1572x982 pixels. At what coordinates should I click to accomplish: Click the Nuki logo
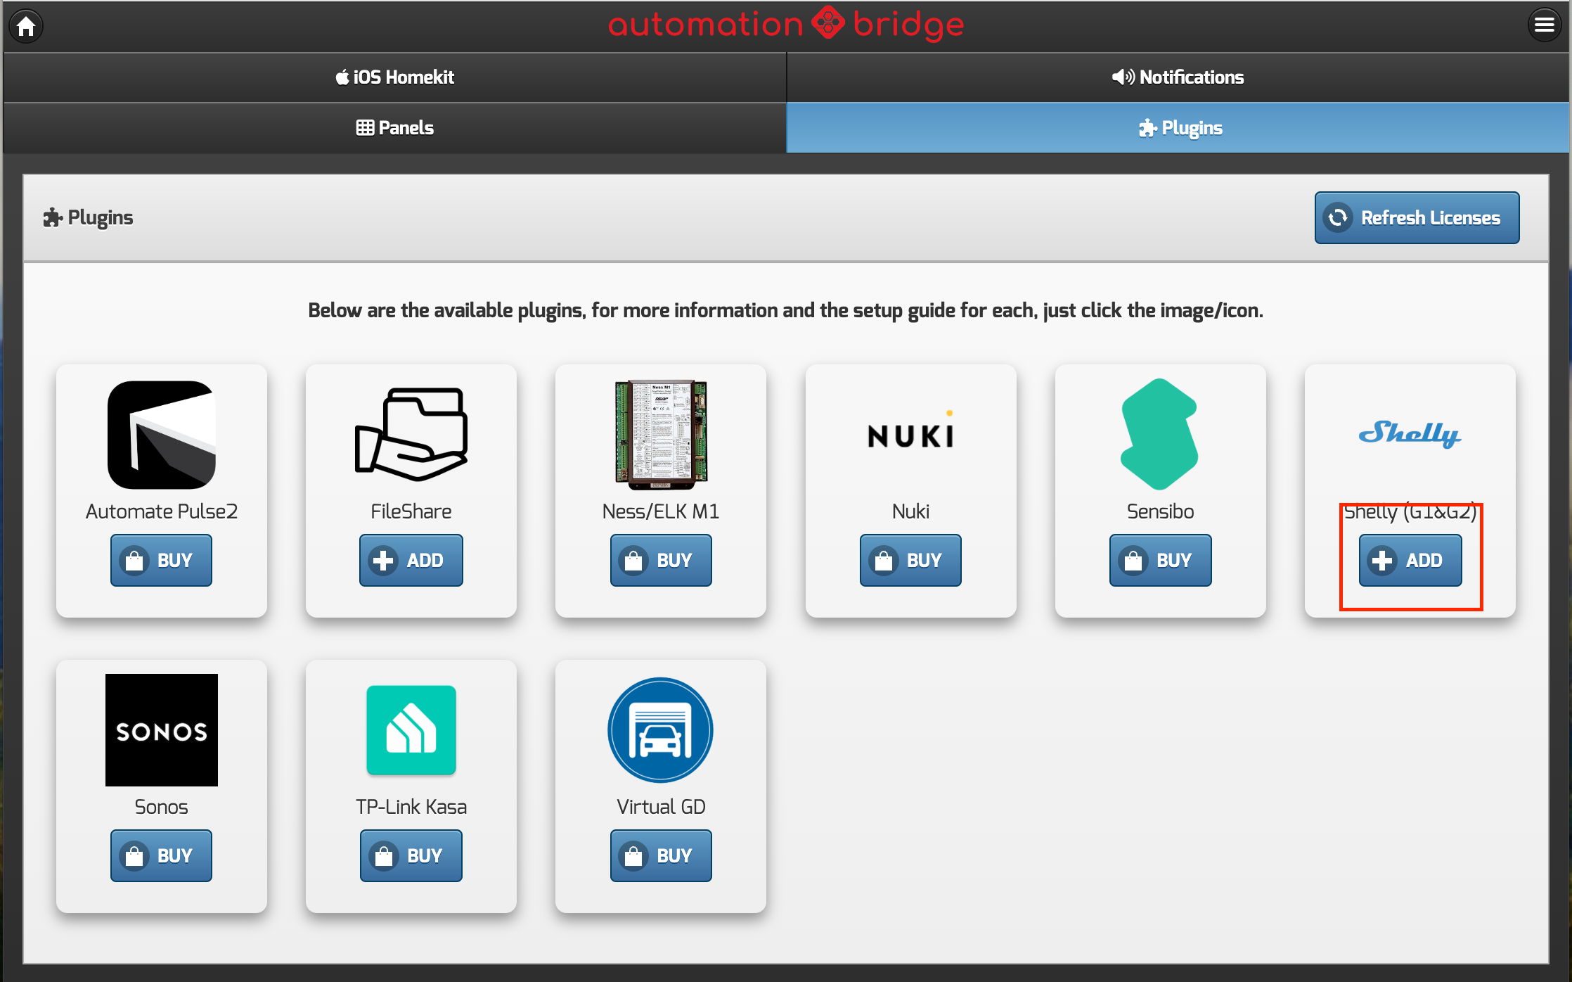(910, 435)
